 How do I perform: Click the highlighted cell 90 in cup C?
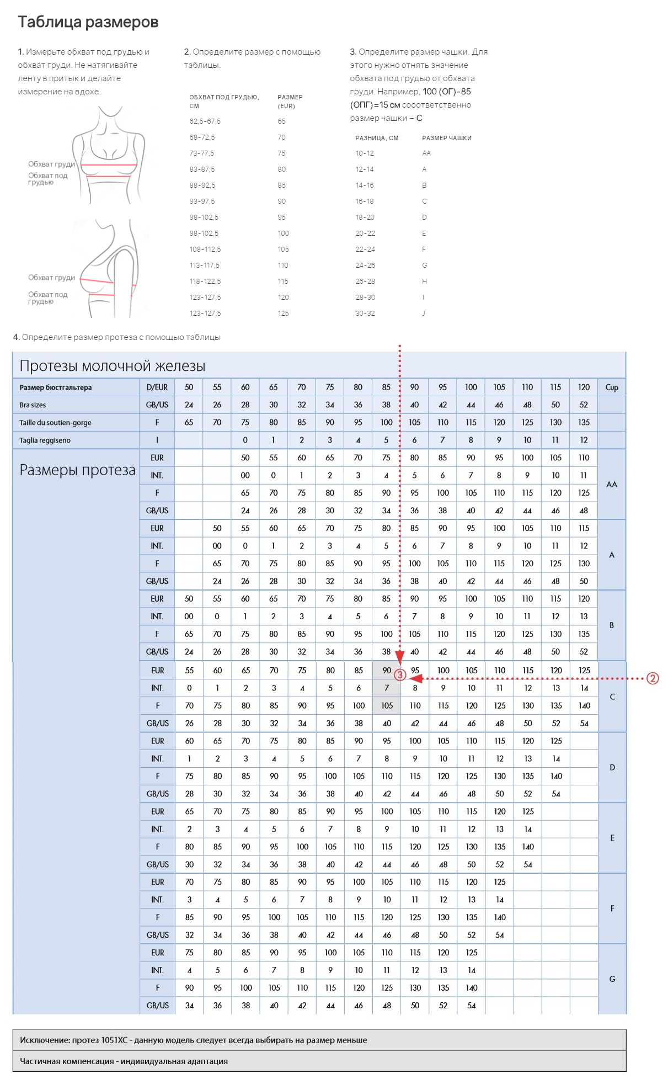(387, 670)
